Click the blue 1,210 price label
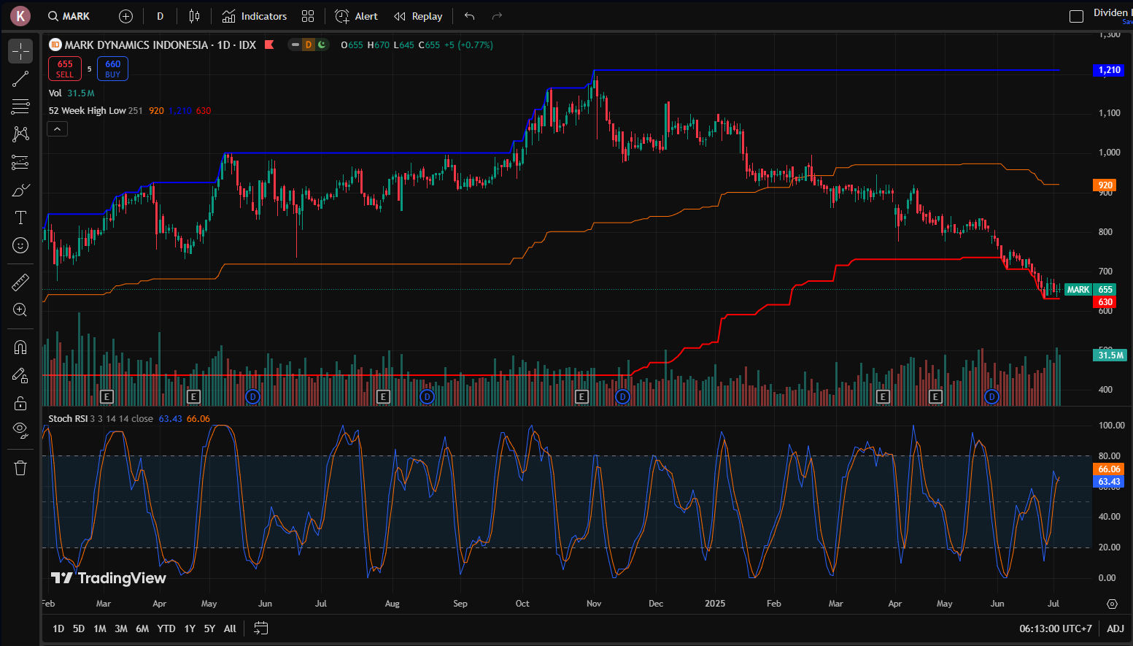Image resolution: width=1133 pixels, height=646 pixels. coord(1108,70)
